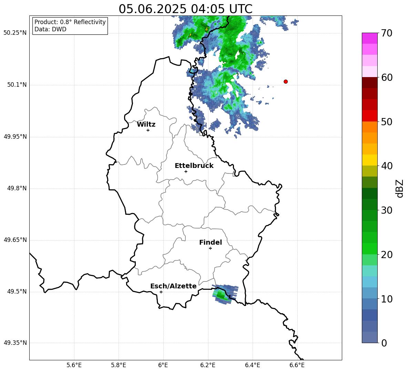The width and height of the screenshot is (408, 372).
Task: Click the 60 value on colorbar
Action: 387,77
